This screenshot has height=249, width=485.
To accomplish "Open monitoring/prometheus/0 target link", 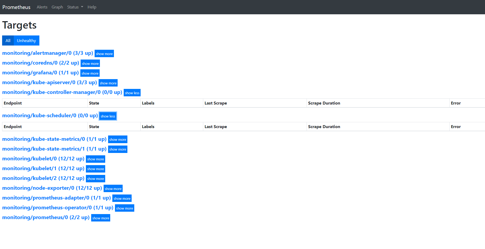I will pos(46,217).
